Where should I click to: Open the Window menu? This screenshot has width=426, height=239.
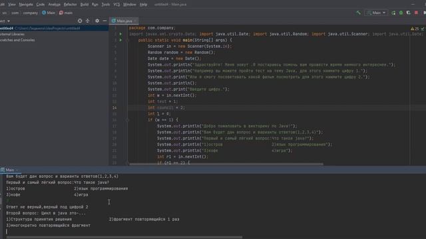click(x=130, y=5)
